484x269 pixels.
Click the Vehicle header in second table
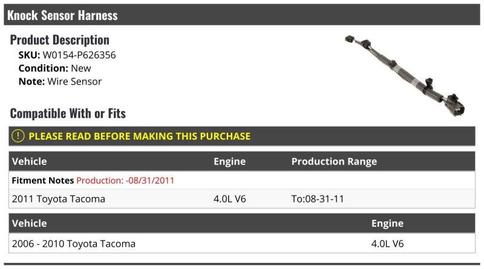30,223
